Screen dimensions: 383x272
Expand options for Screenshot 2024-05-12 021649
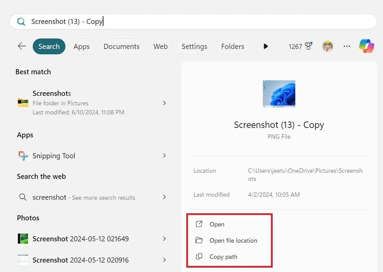pos(164,239)
